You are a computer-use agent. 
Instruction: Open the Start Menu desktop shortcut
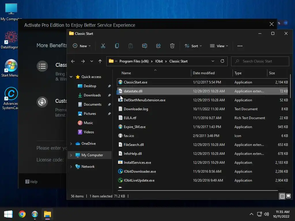pyautogui.click(x=10, y=68)
